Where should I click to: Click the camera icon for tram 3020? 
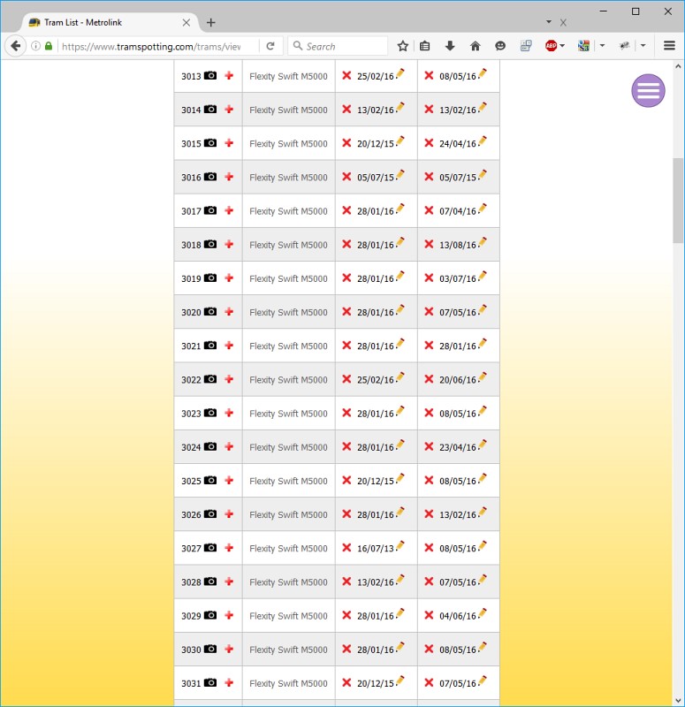[210, 311]
